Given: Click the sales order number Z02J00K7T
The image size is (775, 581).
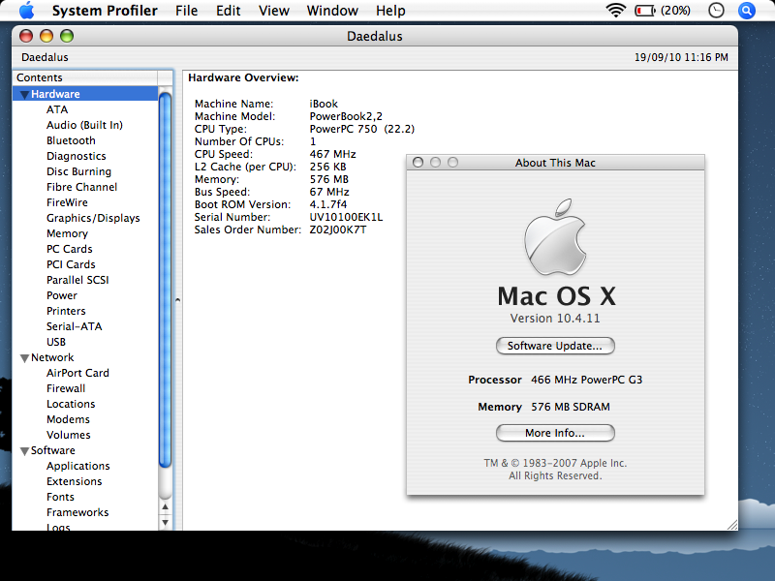Looking at the screenshot, I should pos(338,229).
